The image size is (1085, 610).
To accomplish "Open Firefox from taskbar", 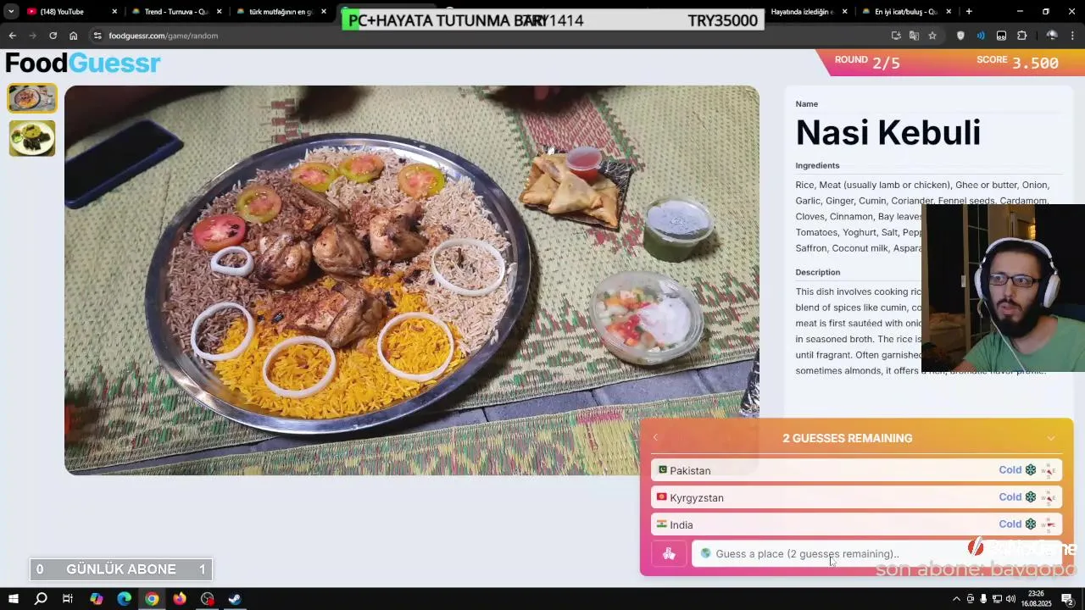I will pyautogui.click(x=180, y=599).
